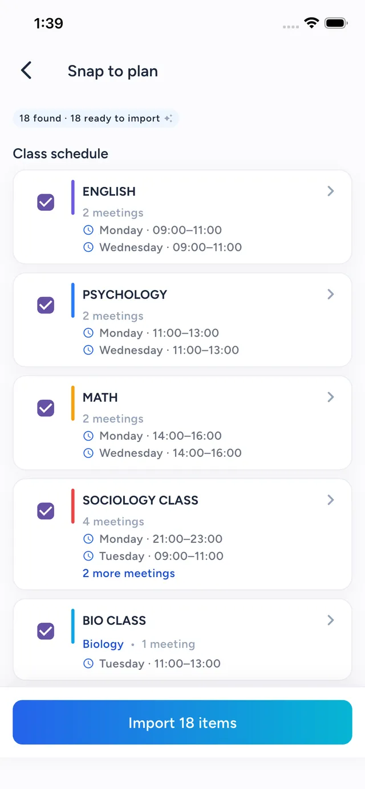
Task: Tap clock icon beside Monday 14:00–16:00
Action: pyautogui.click(x=88, y=436)
